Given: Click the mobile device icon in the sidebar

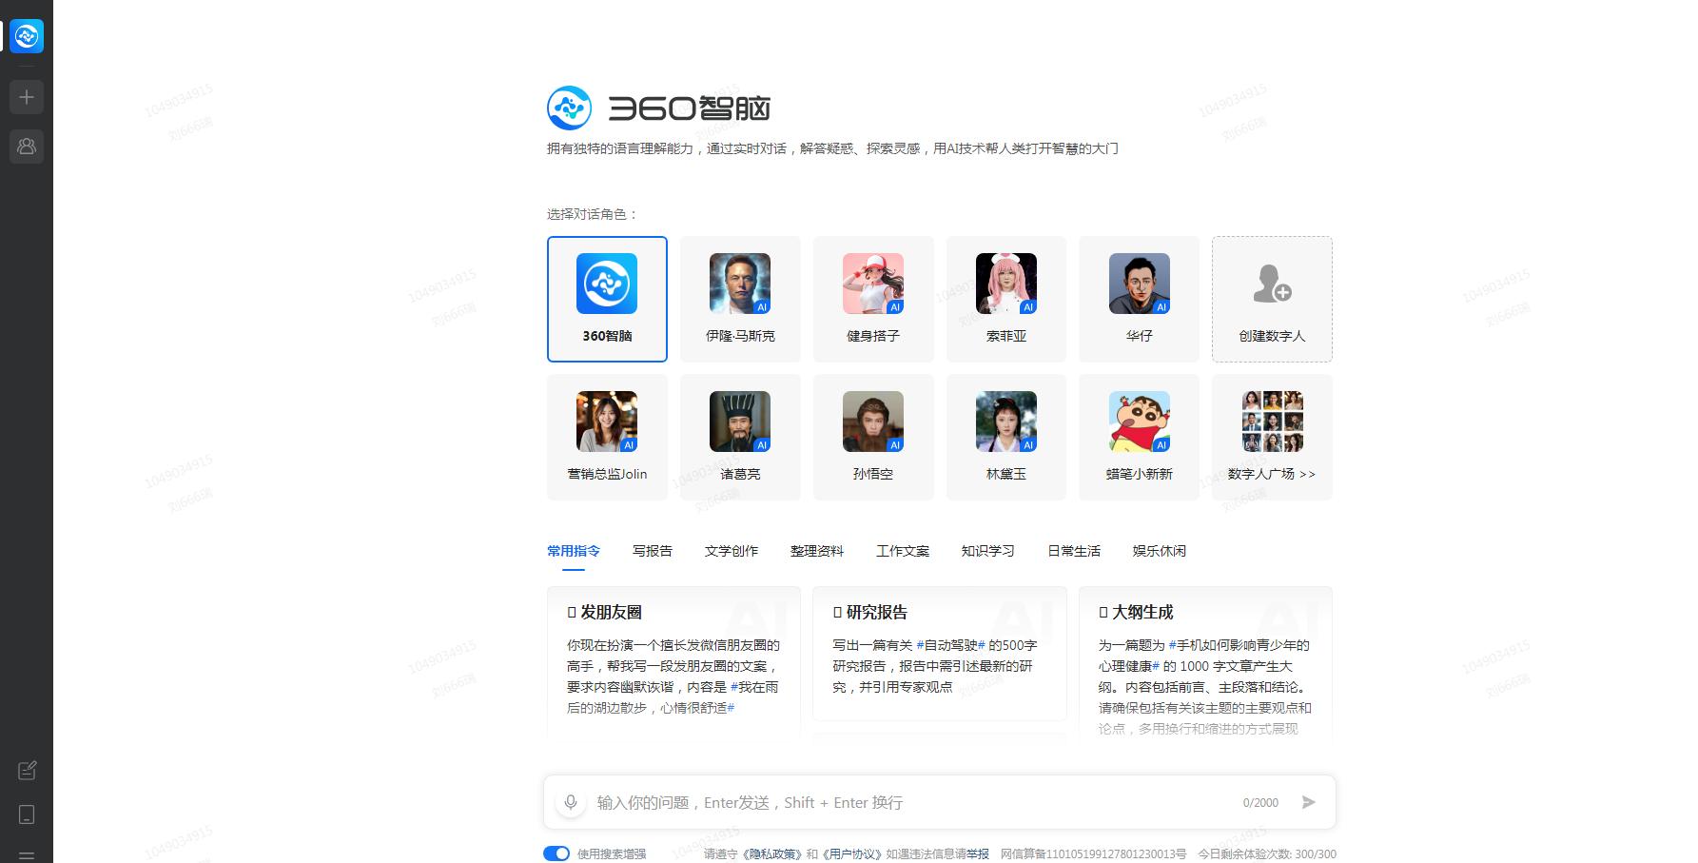Looking at the screenshot, I should coord(27,814).
